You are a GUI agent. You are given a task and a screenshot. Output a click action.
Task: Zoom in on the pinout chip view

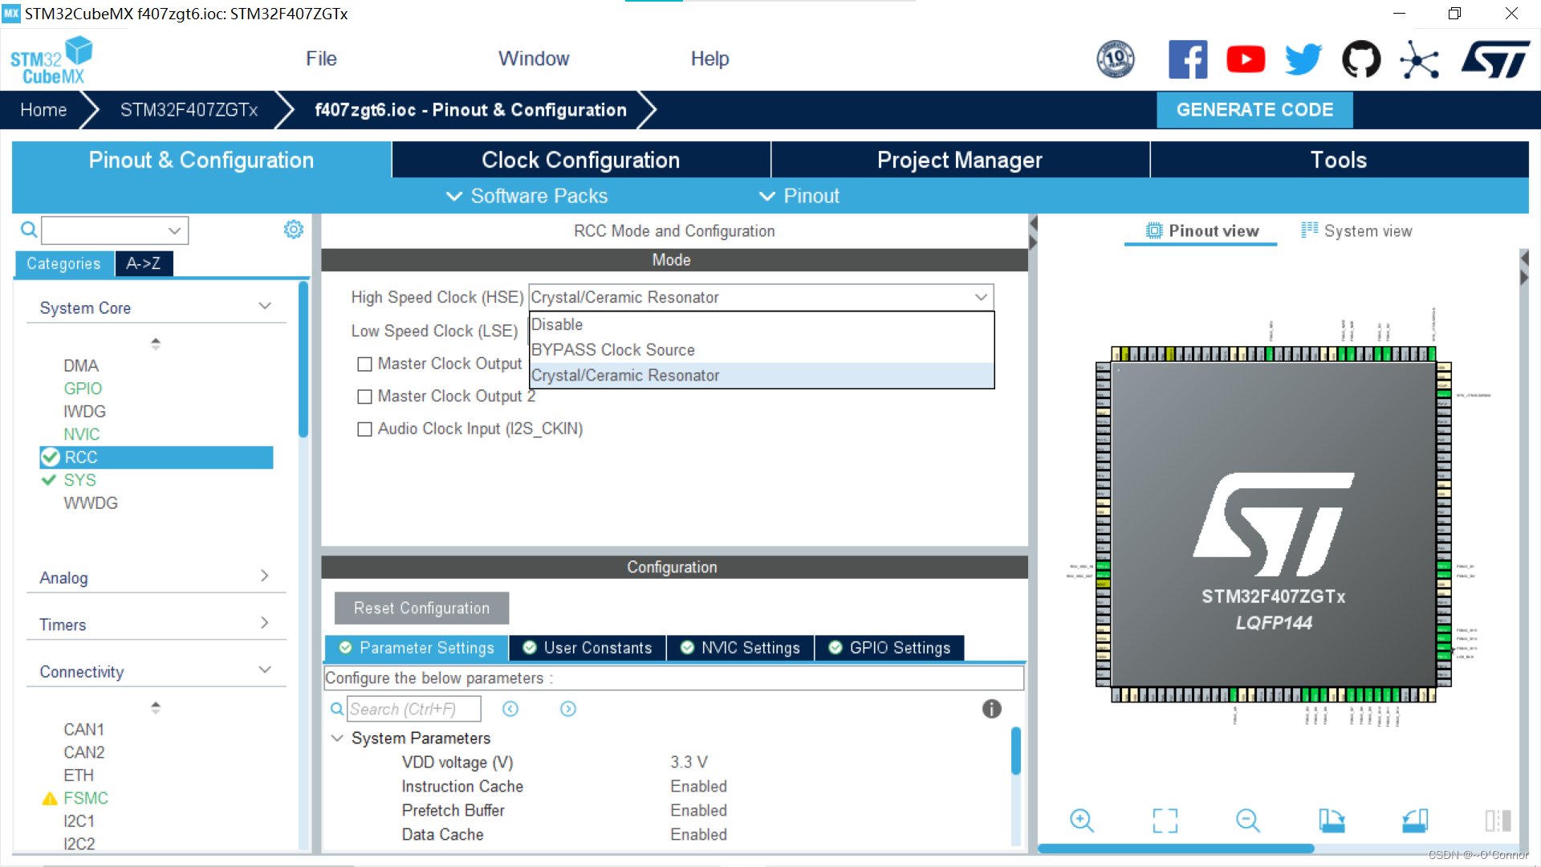click(x=1081, y=820)
